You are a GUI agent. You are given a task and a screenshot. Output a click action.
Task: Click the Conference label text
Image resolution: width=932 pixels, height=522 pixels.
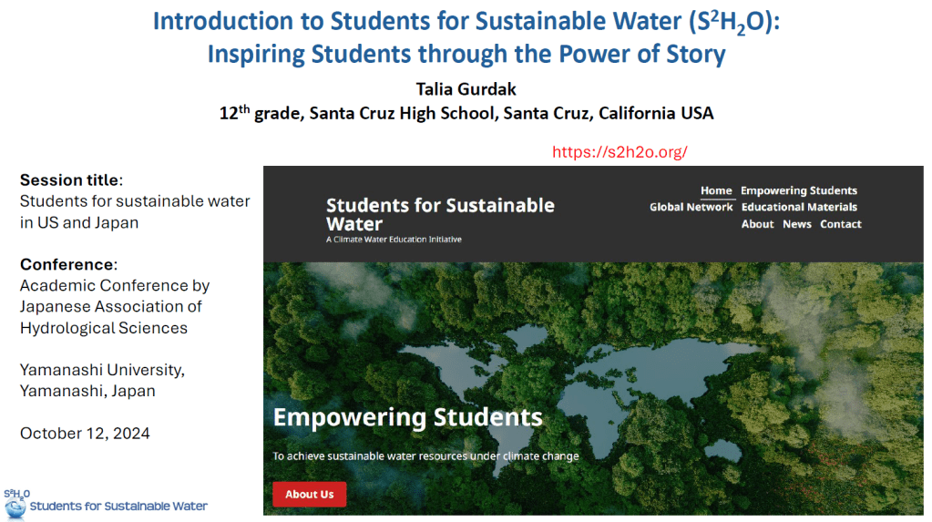[x=68, y=264]
